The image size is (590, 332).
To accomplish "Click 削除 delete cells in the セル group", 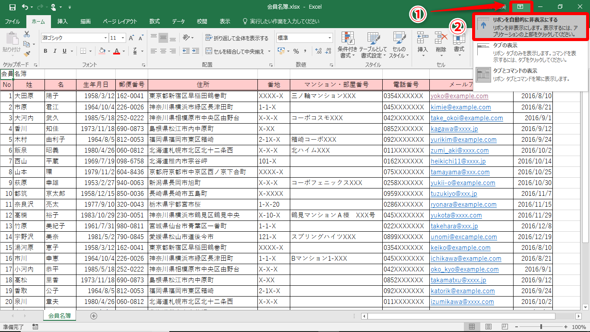I will point(441,45).
